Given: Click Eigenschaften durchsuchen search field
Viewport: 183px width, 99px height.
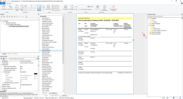Looking at the screenshot, I should pos(23,59).
